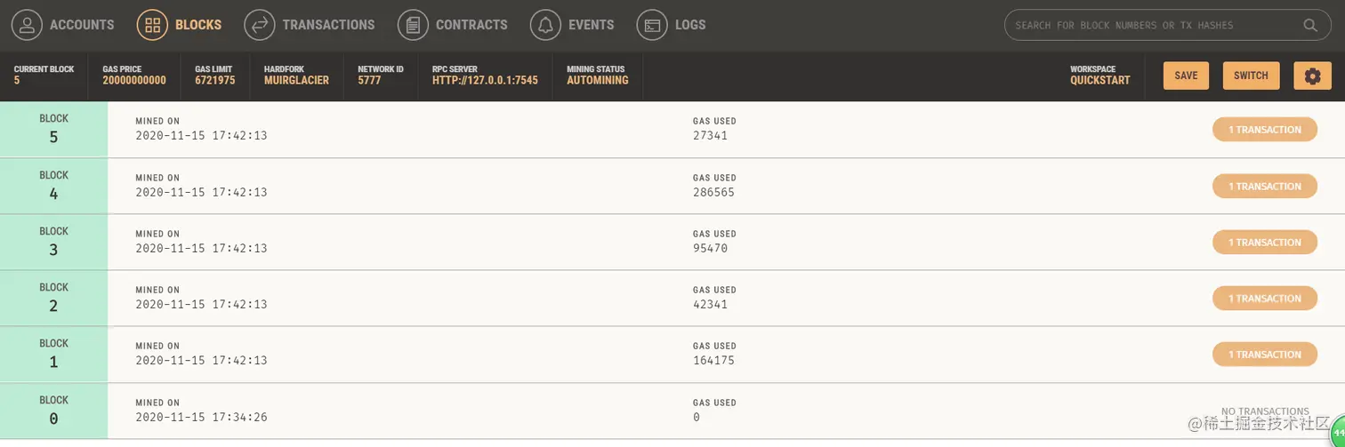The image size is (1345, 447).
Task: Click the 1 Transaction button for block 1
Action: (x=1264, y=355)
